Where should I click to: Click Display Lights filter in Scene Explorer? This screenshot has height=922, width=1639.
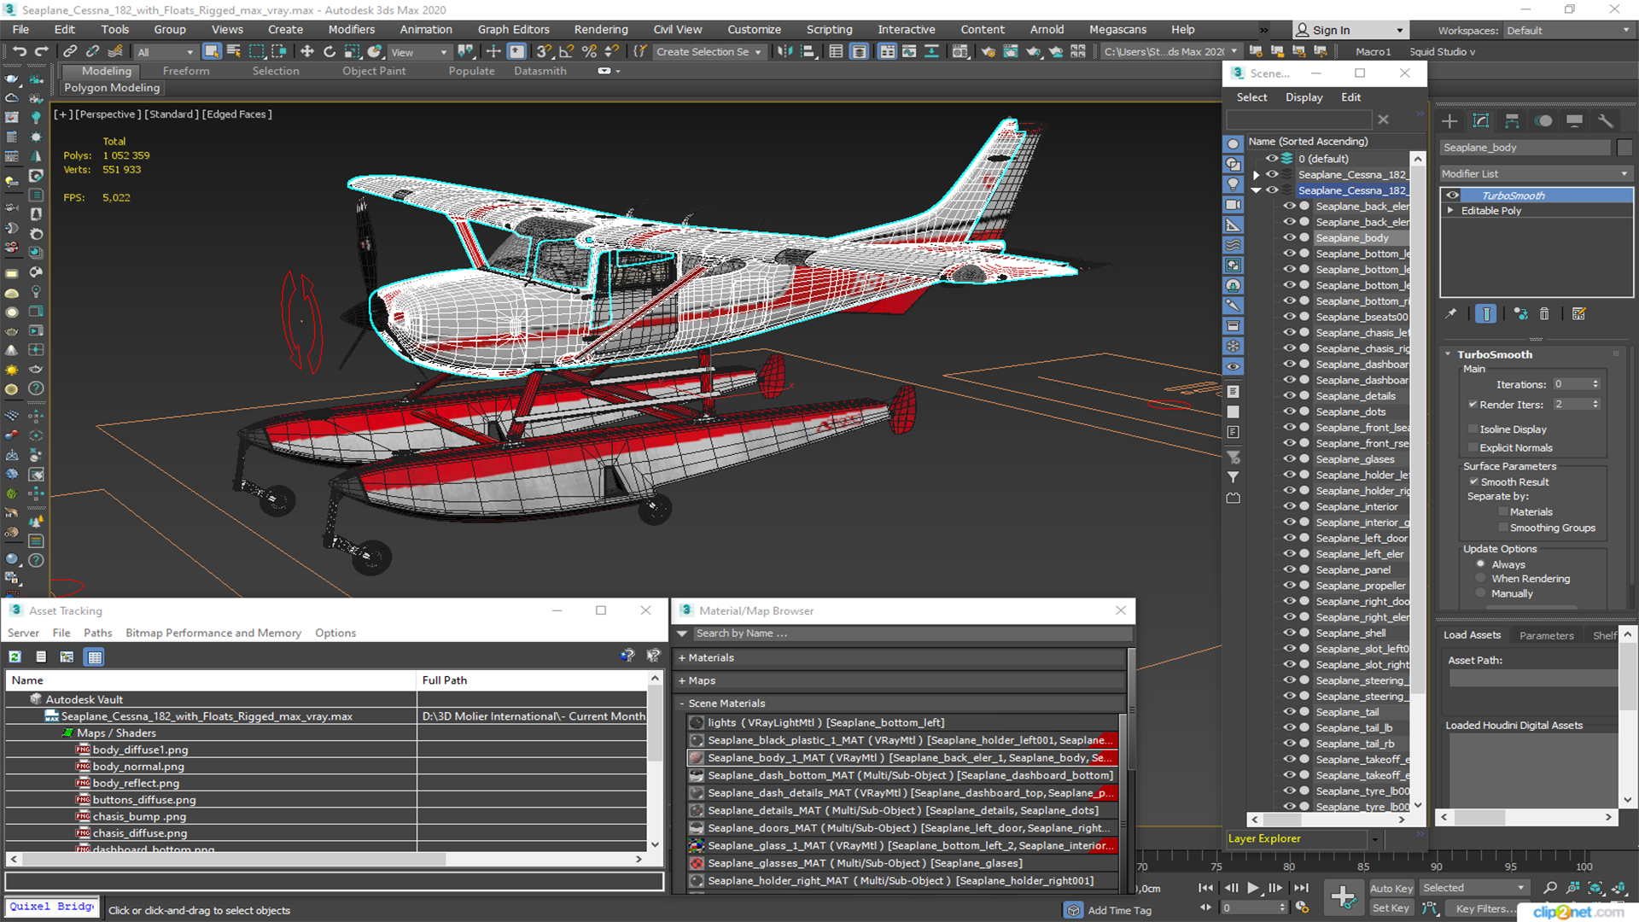[x=1234, y=184]
